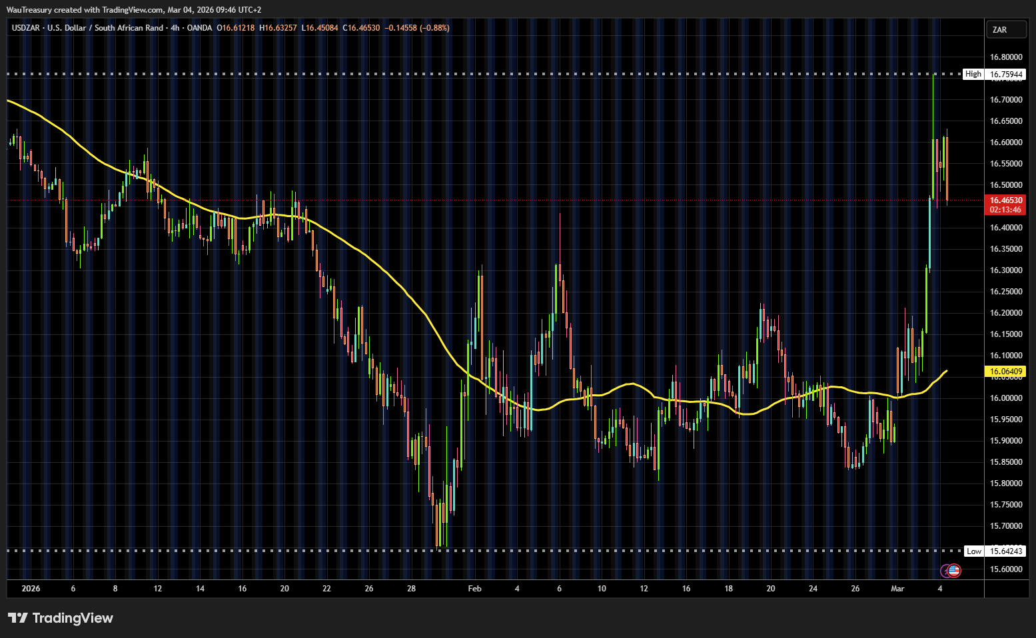The height and width of the screenshot is (638, 1036).
Task: Click the 28 date label on the time axis
Action: [412, 589]
